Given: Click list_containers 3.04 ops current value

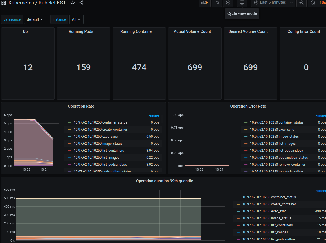Looking at the screenshot, I should pyautogui.click(x=153, y=151).
